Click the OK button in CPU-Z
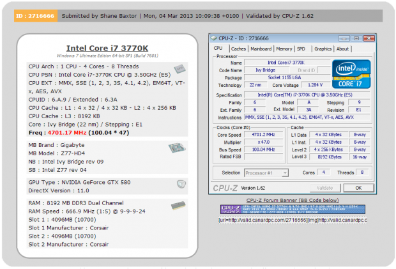Screen dimensions: 396x269 click(358, 188)
